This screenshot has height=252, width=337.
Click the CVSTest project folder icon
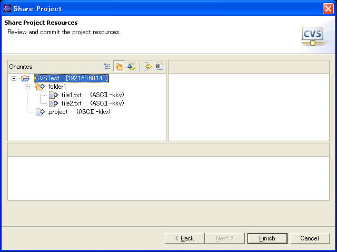pyautogui.click(x=25, y=78)
